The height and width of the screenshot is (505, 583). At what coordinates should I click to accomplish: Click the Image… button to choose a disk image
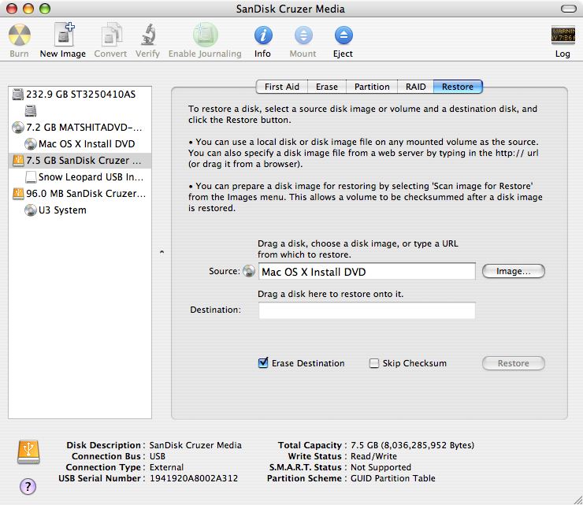[x=514, y=271]
